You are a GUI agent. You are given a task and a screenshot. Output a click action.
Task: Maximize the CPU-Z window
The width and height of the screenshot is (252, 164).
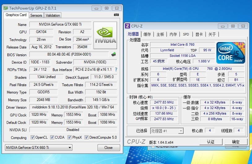point(233,26)
